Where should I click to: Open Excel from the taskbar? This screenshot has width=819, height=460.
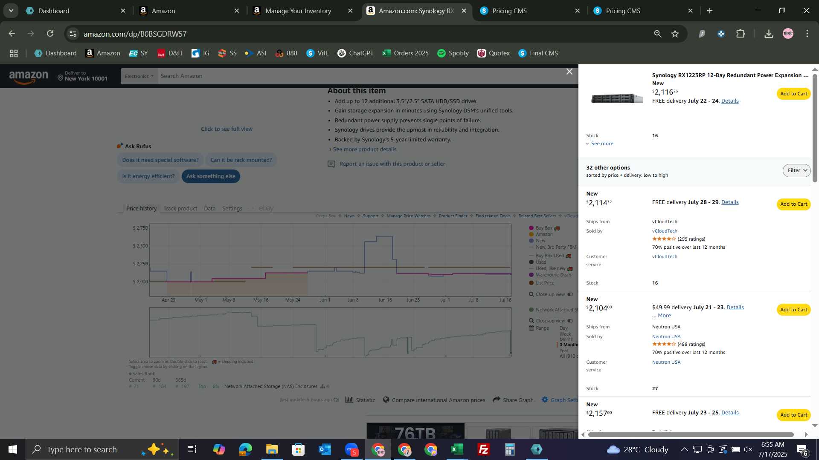tap(457, 449)
